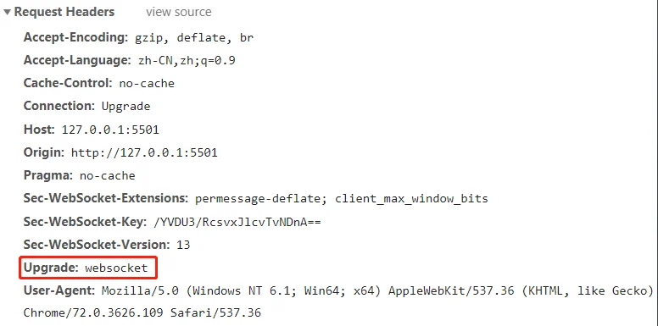Screen dimensions: 658x326
Task: Click the Origin URL http://127.0.0.1:5501
Action: pos(144,152)
